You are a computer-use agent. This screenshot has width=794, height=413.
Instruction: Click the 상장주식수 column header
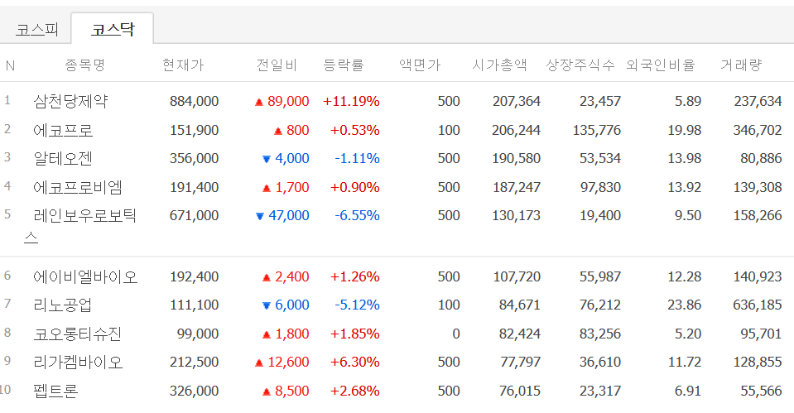(x=580, y=65)
